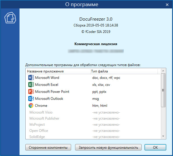
Task: Click the 'msg' file type cell
Action: [x=96, y=99]
